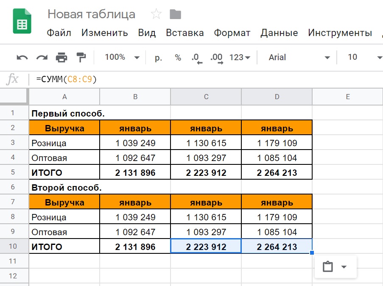
Task: Click the formula bar with =СУММ(C8:C9)
Action: coord(205,79)
